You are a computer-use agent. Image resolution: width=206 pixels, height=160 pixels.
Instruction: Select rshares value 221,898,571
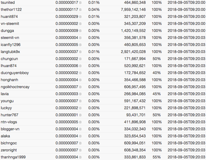pyautogui.click(x=135, y=108)
